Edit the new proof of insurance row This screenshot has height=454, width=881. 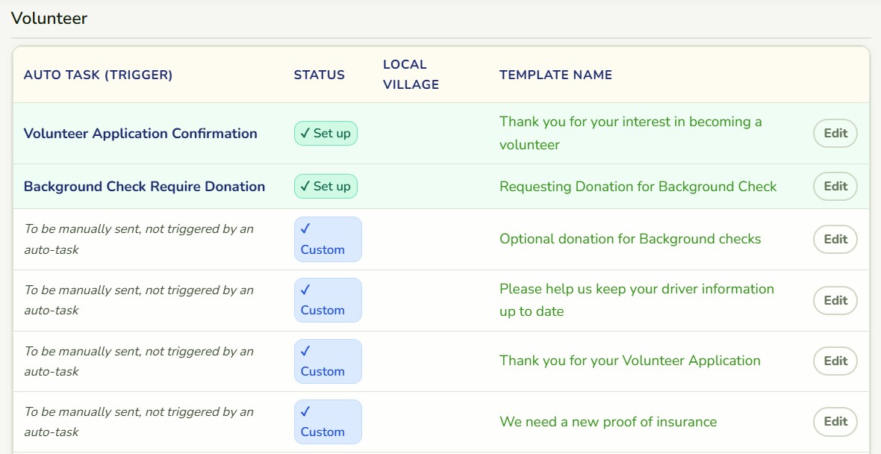click(x=835, y=422)
